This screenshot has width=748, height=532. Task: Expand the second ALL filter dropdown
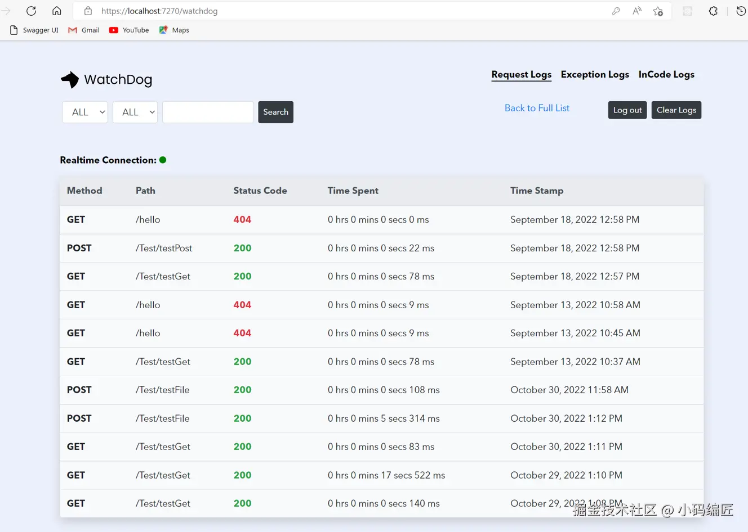pos(135,112)
